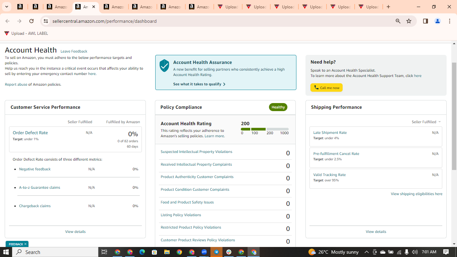Click View shipping eligibilities here link
457x257 pixels.
tap(417, 194)
